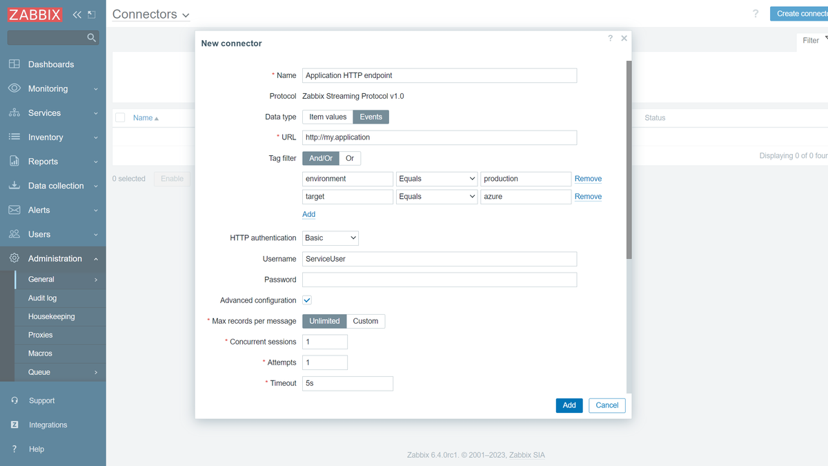Collapse the sidebar with double-chevron icon
The width and height of the screenshot is (828, 466).
(x=77, y=14)
